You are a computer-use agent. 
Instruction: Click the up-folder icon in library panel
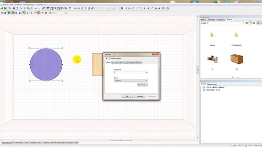[x=246, y=23]
